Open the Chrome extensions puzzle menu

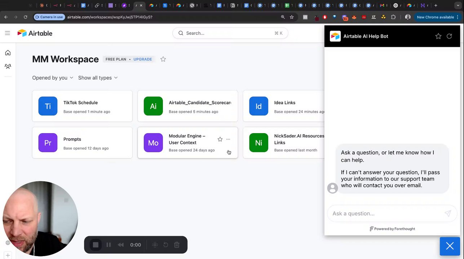coord(393,17)
